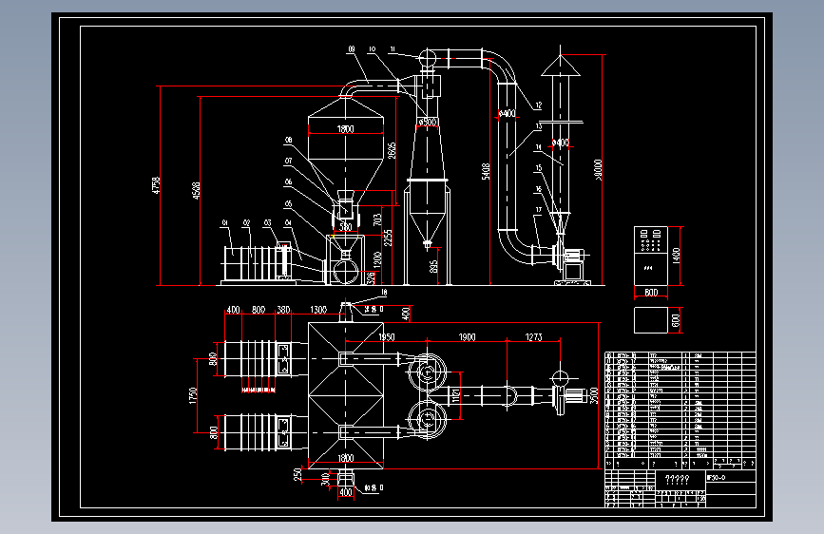Select part callout number 09
The width and height of the screenshot is (824, 534).
tap(351, 48)
